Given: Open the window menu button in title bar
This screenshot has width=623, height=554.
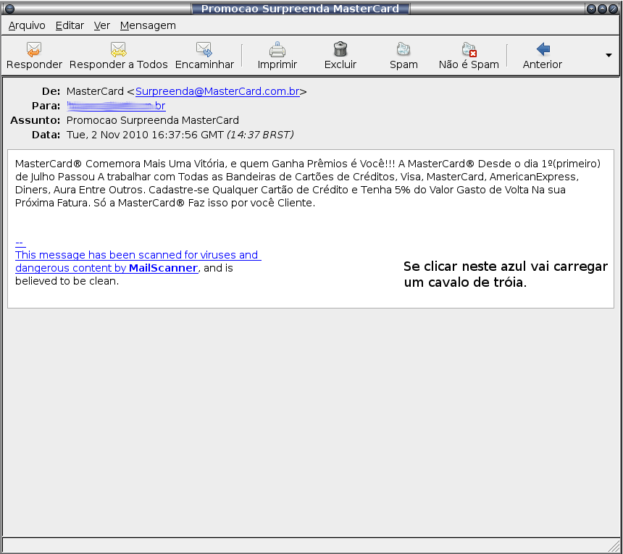Looking at the screenshot, I should (x=10, y=9).
